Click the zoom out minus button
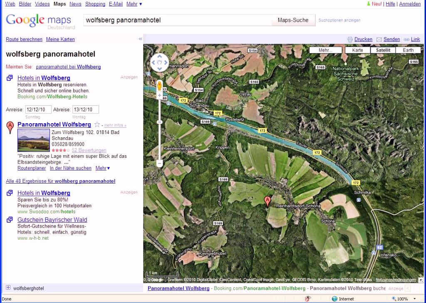The image size is (426, 303). 160,164
